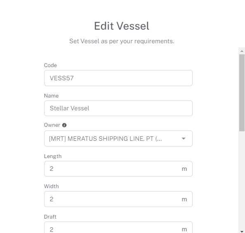Focus the Code field containing VESS57
Viewport: 245px width, 233px height.
point(118,78)
